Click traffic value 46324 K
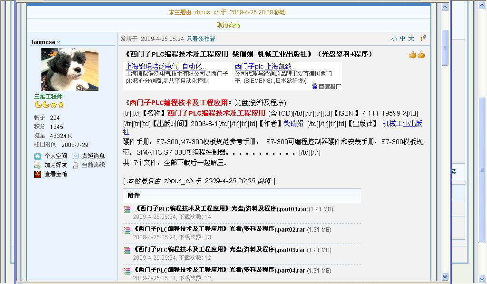 (61, 136)
